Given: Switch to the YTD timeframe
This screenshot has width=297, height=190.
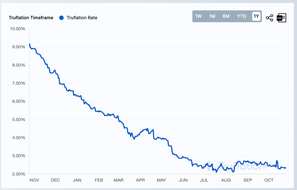Looking at the screenshot, I should click(241, 16).
